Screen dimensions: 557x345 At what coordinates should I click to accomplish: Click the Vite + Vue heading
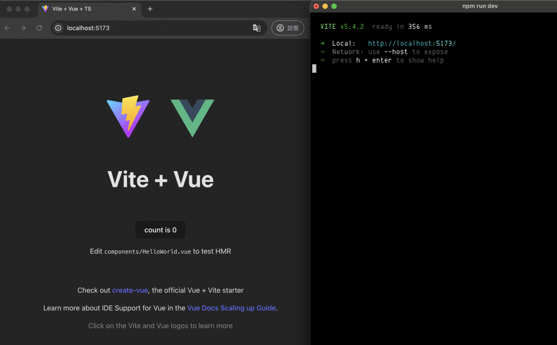(160, 179)
